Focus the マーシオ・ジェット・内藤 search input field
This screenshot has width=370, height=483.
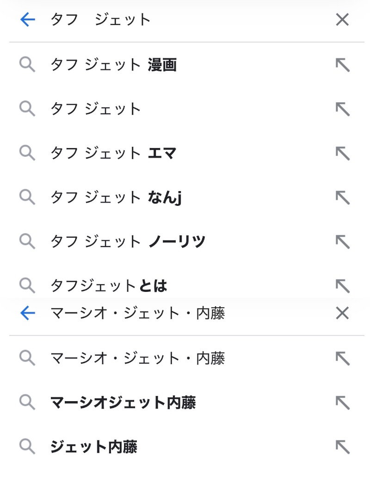point(185,313)
